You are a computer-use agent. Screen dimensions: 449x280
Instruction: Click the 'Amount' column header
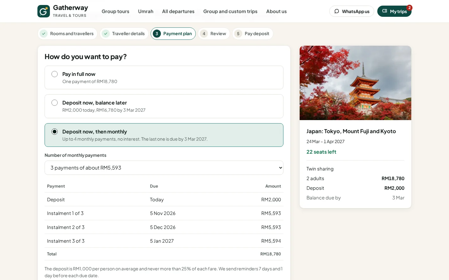tap(273, 186)
